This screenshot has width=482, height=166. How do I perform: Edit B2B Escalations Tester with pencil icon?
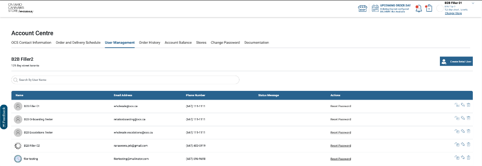click(463, 131)
